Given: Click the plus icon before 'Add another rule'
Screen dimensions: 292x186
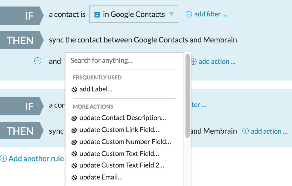Looking at the screenshot, I should click(3, 158).
